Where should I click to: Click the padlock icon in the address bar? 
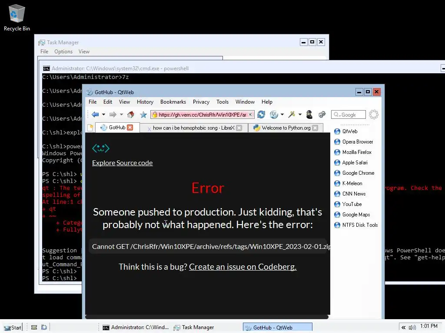point(155,114)
